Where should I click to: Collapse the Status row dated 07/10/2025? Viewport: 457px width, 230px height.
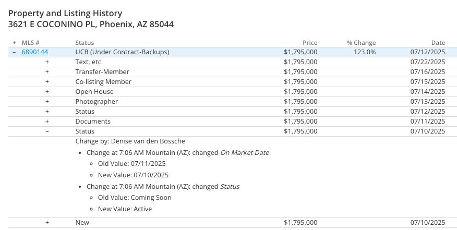[47, 131]
